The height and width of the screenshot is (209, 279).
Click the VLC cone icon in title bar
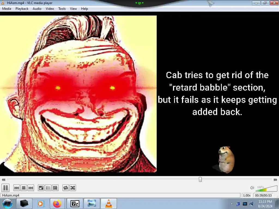(x=3, y=2)
